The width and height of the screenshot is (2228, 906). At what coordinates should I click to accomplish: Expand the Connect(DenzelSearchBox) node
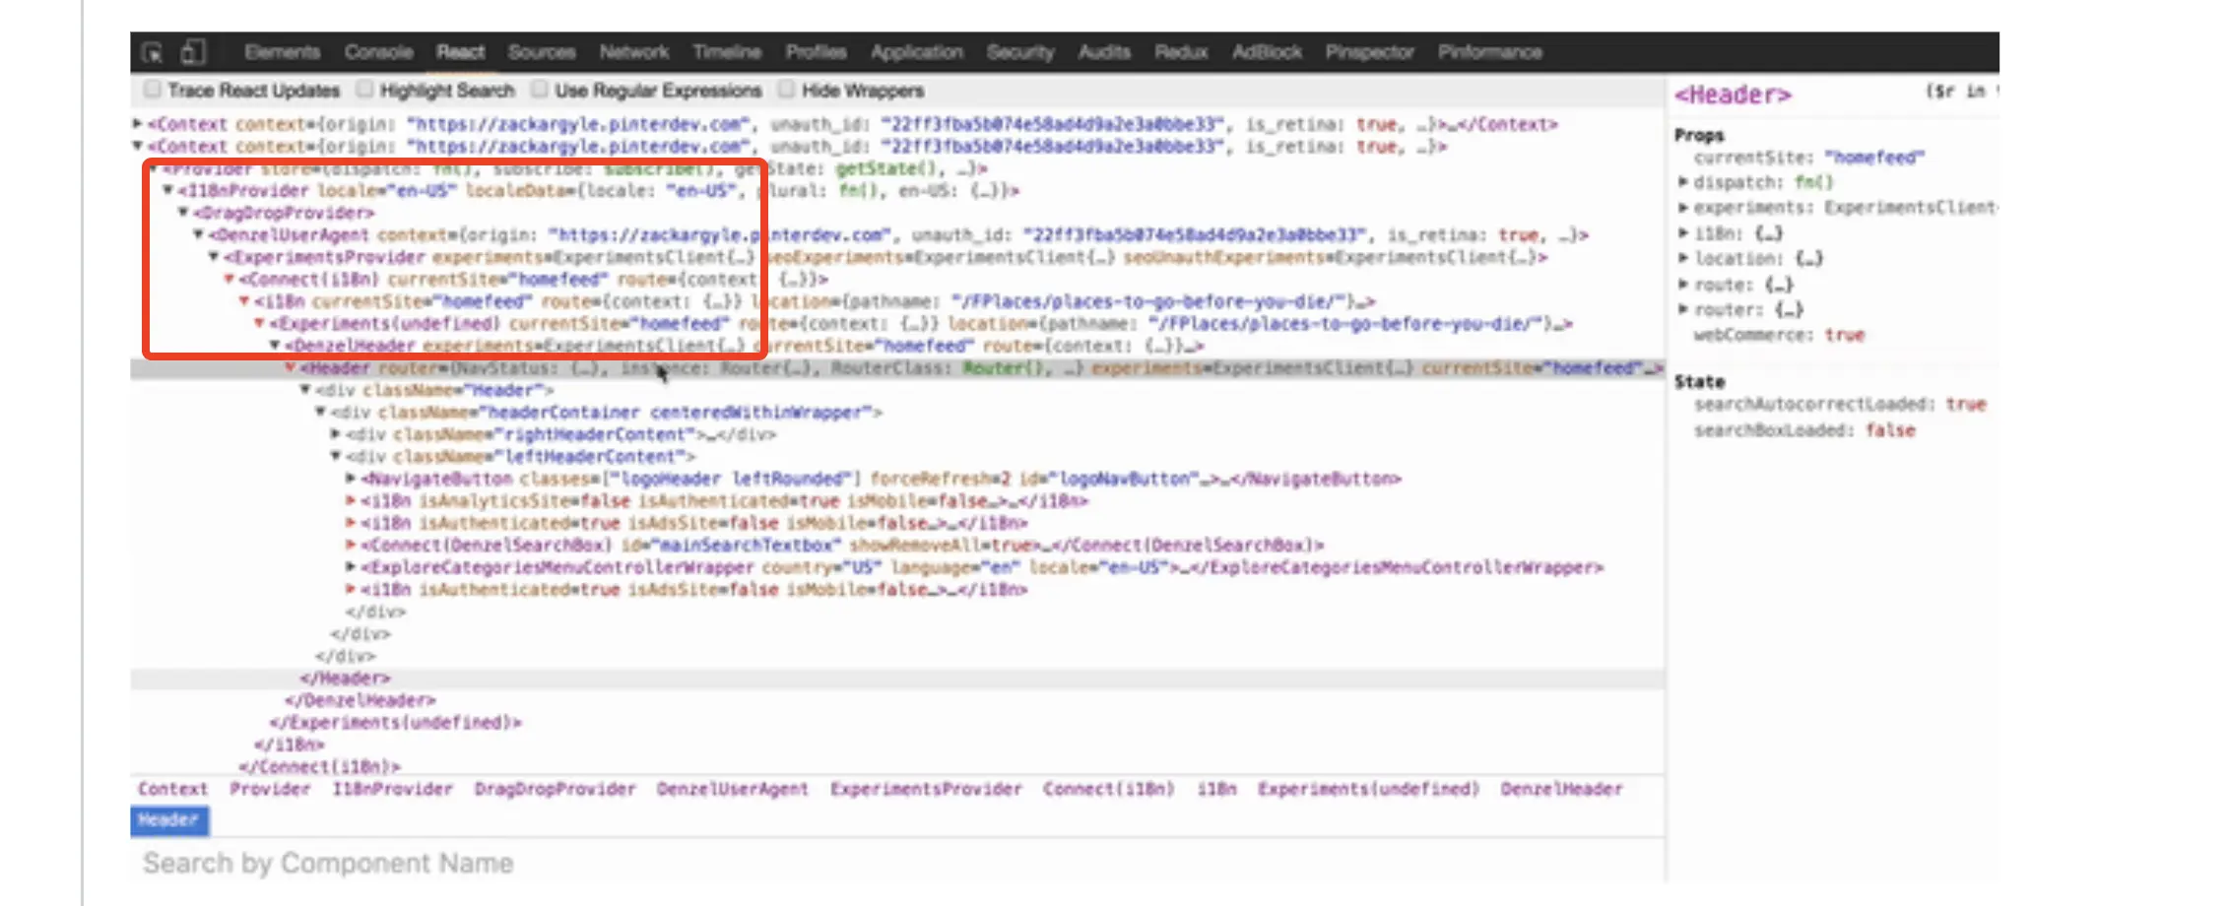[x=350, y=545]
